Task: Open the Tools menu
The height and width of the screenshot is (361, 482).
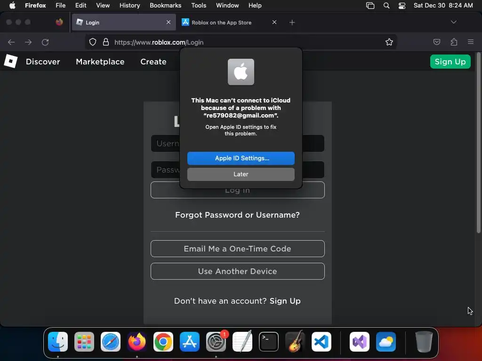Action: pos(199,5)
